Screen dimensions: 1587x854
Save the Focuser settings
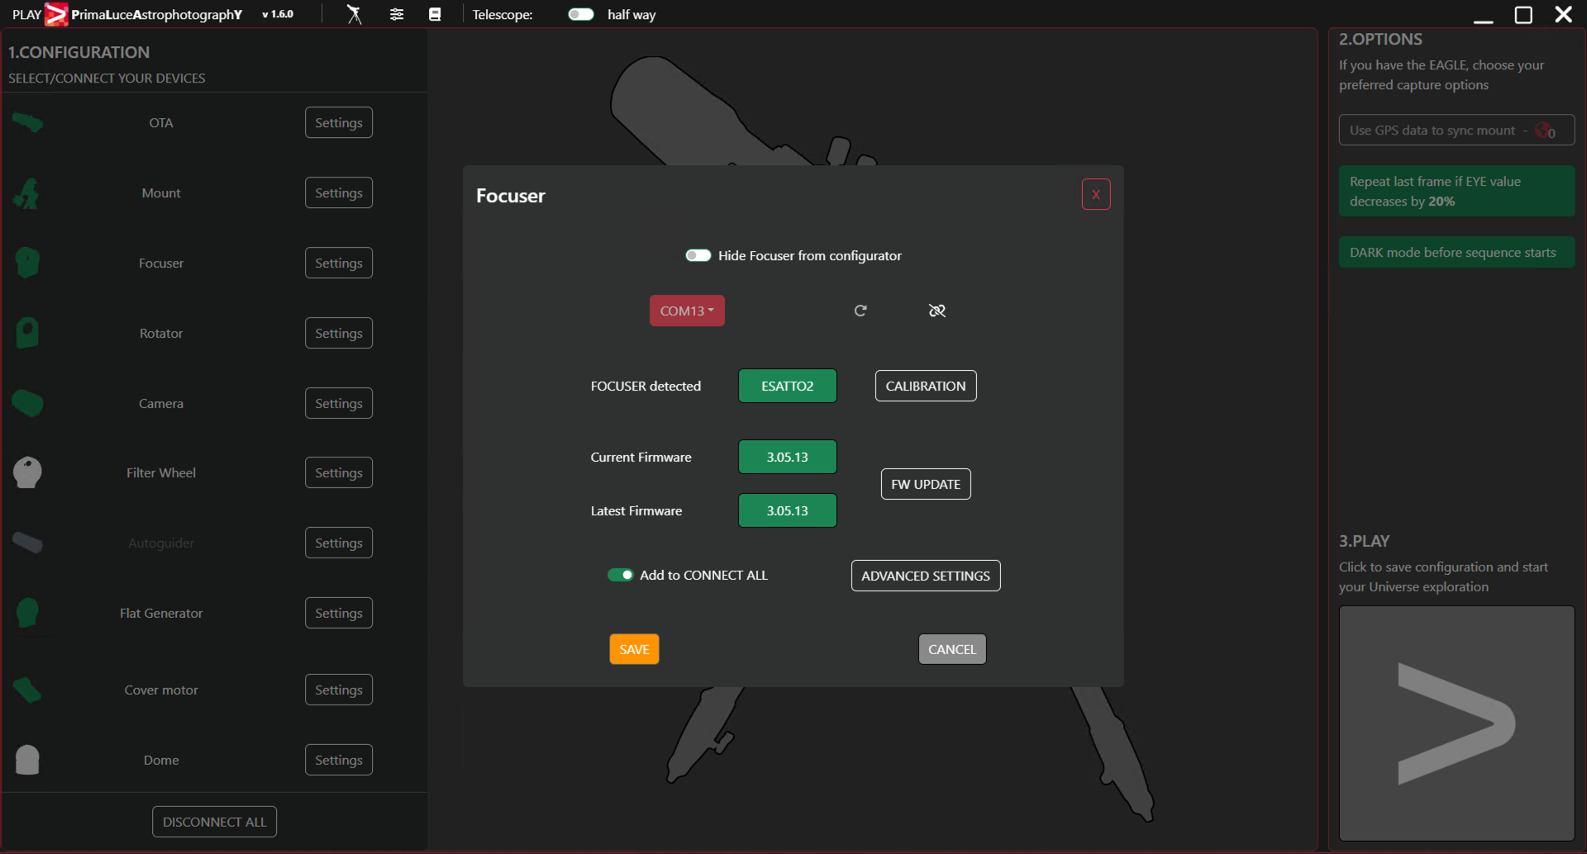pos(634,649)
